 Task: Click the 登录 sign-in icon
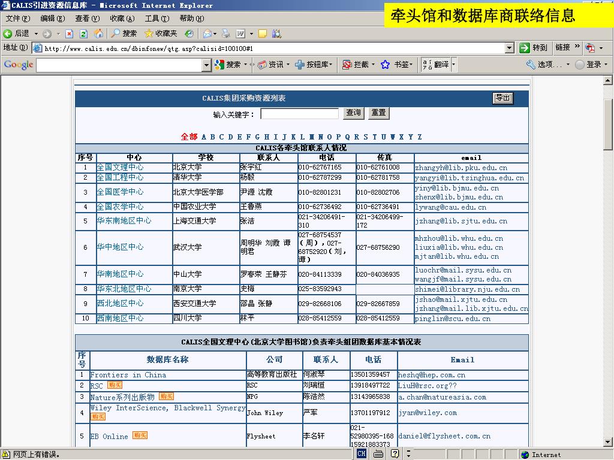[x=580, y=65]
